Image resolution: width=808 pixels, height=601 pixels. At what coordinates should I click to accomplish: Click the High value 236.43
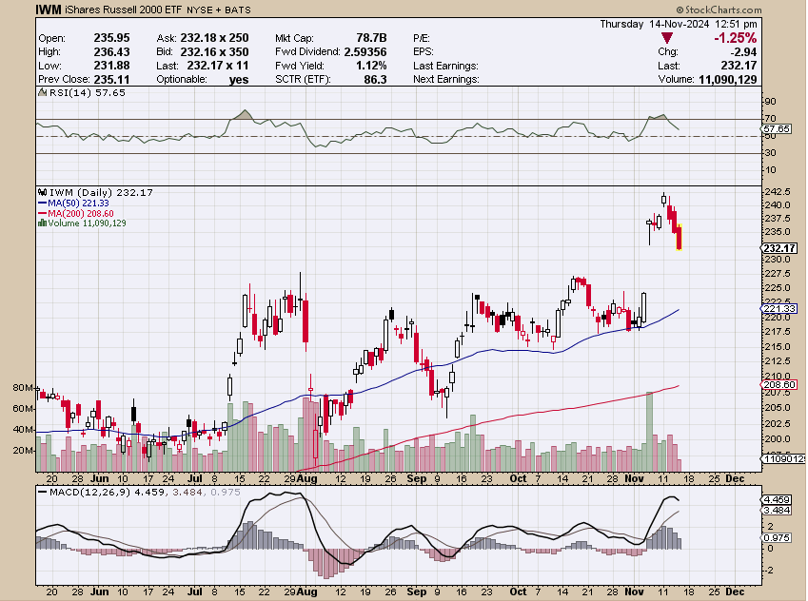pos(111,52)
